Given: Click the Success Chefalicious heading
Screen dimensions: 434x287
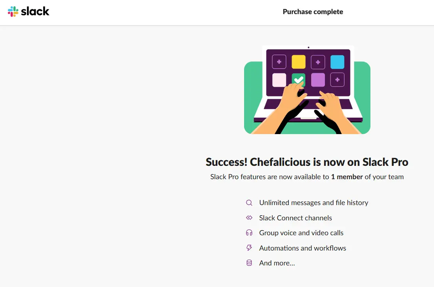Looking at the screenshot, I should click(x=307, y=162).
